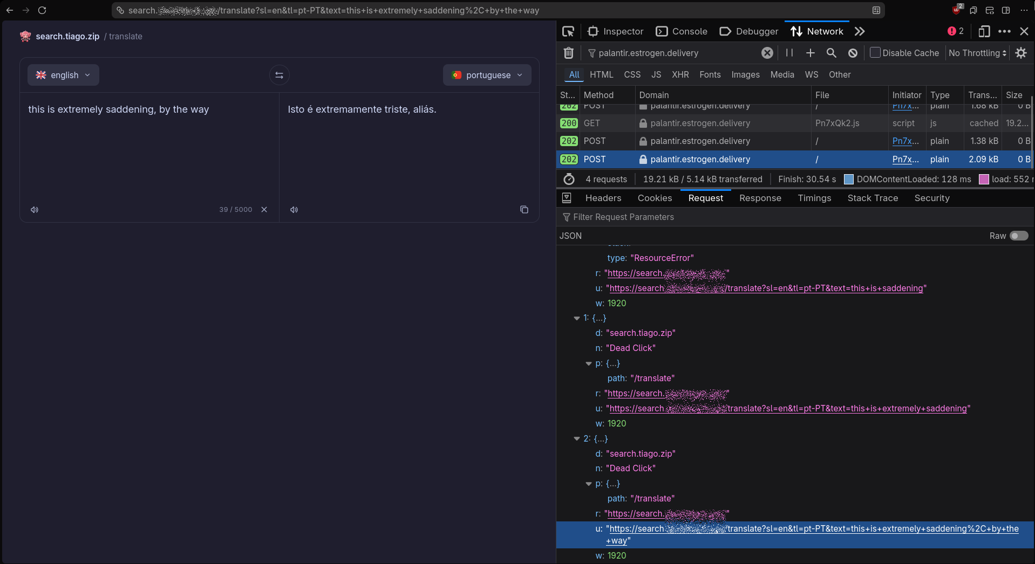Image resolution: width=1035 pixels, height=564 pixels.
Task: Sort requests by Domain column
Action: (723, 95)
